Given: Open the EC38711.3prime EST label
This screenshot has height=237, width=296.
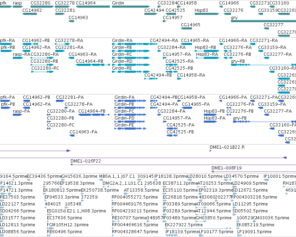Looking at the screenshot, I should 180,183.
